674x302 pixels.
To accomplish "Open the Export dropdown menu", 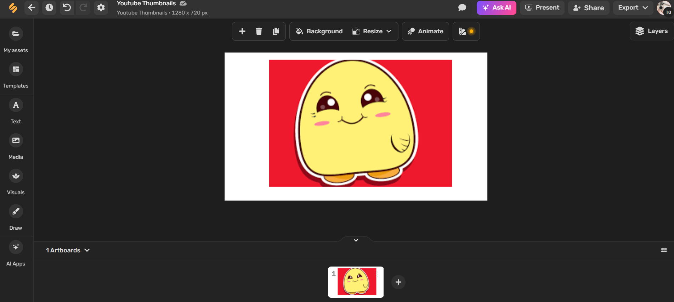I will tap(633, 7).
